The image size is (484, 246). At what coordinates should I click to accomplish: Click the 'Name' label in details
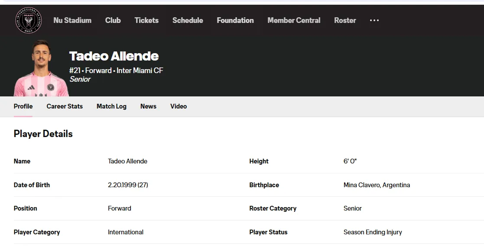click(x=22, y=161)
